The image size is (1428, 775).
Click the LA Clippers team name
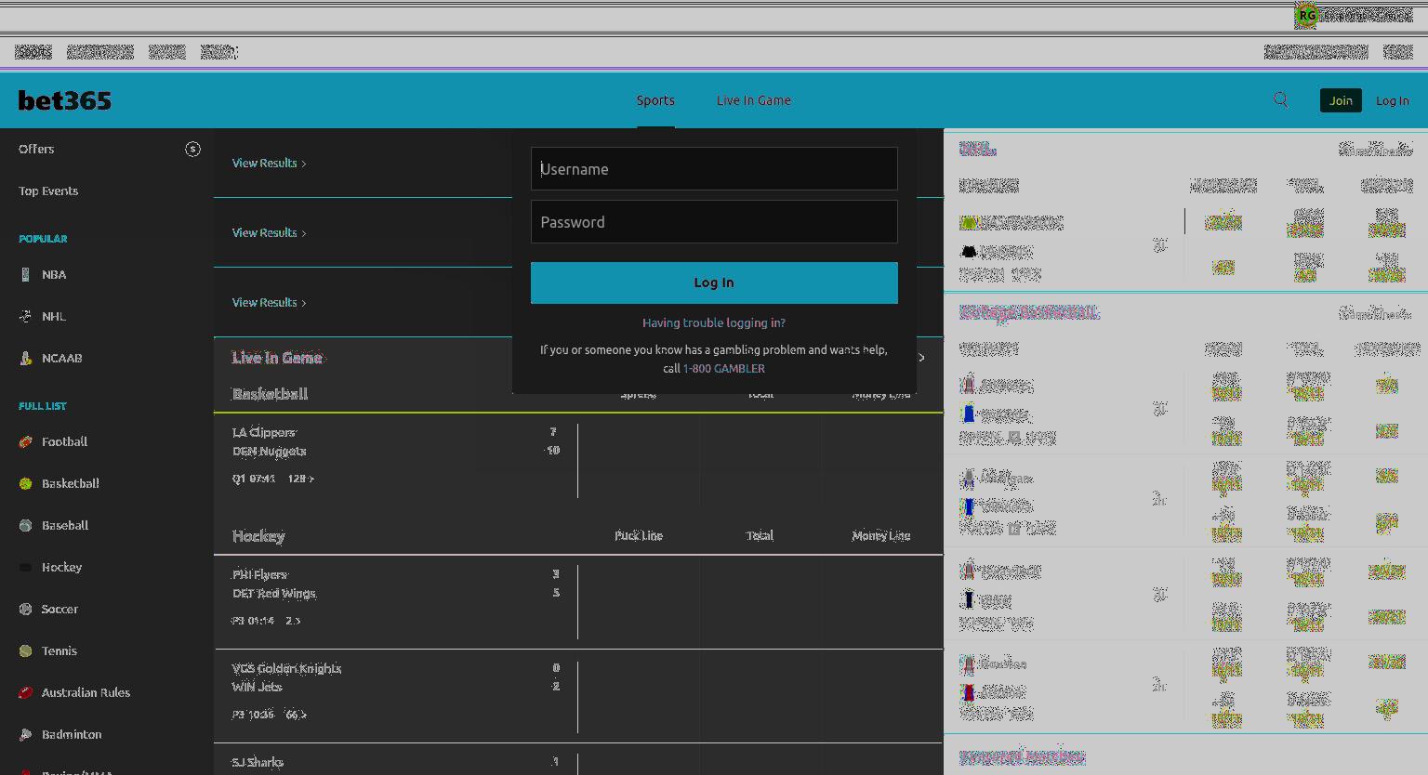(x=264, y=432)
